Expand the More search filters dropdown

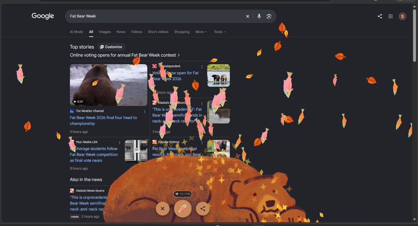pos(201,32)
